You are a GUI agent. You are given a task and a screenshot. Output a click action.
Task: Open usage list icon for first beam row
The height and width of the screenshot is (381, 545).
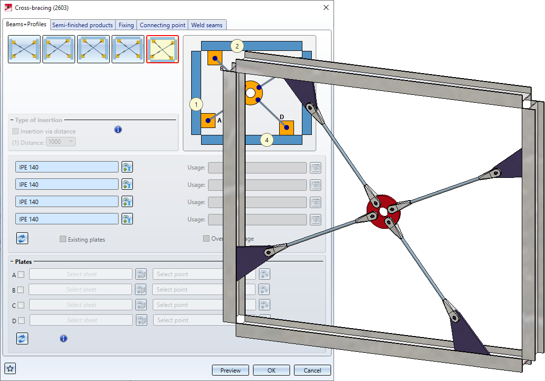point(315,168)
